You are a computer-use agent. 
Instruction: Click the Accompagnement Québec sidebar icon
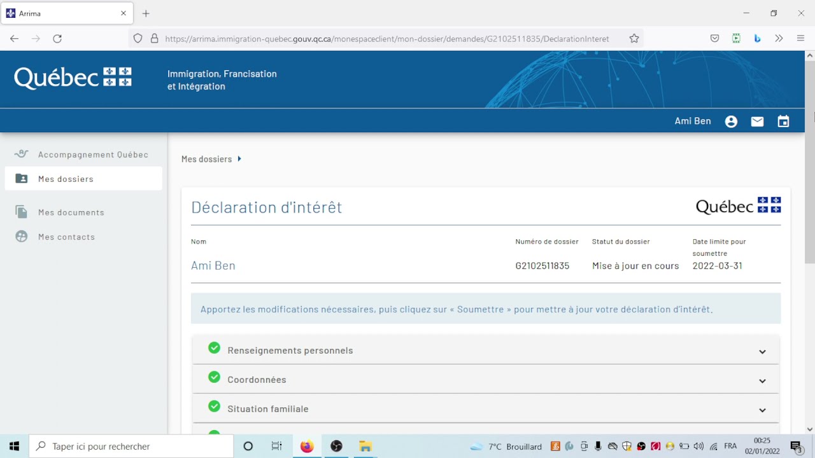(22, 154)
